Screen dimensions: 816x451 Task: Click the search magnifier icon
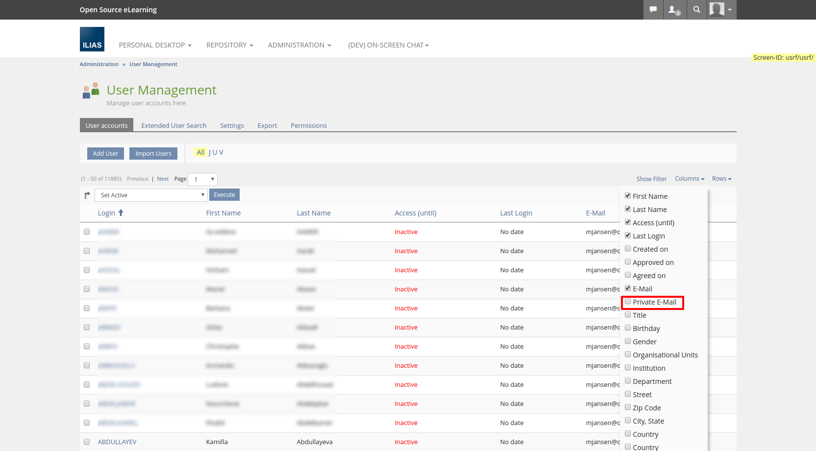(696, 9)
